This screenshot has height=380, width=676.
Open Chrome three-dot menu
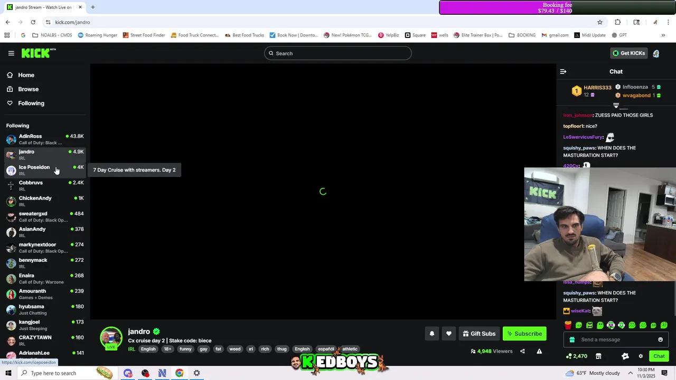point(669,22)
